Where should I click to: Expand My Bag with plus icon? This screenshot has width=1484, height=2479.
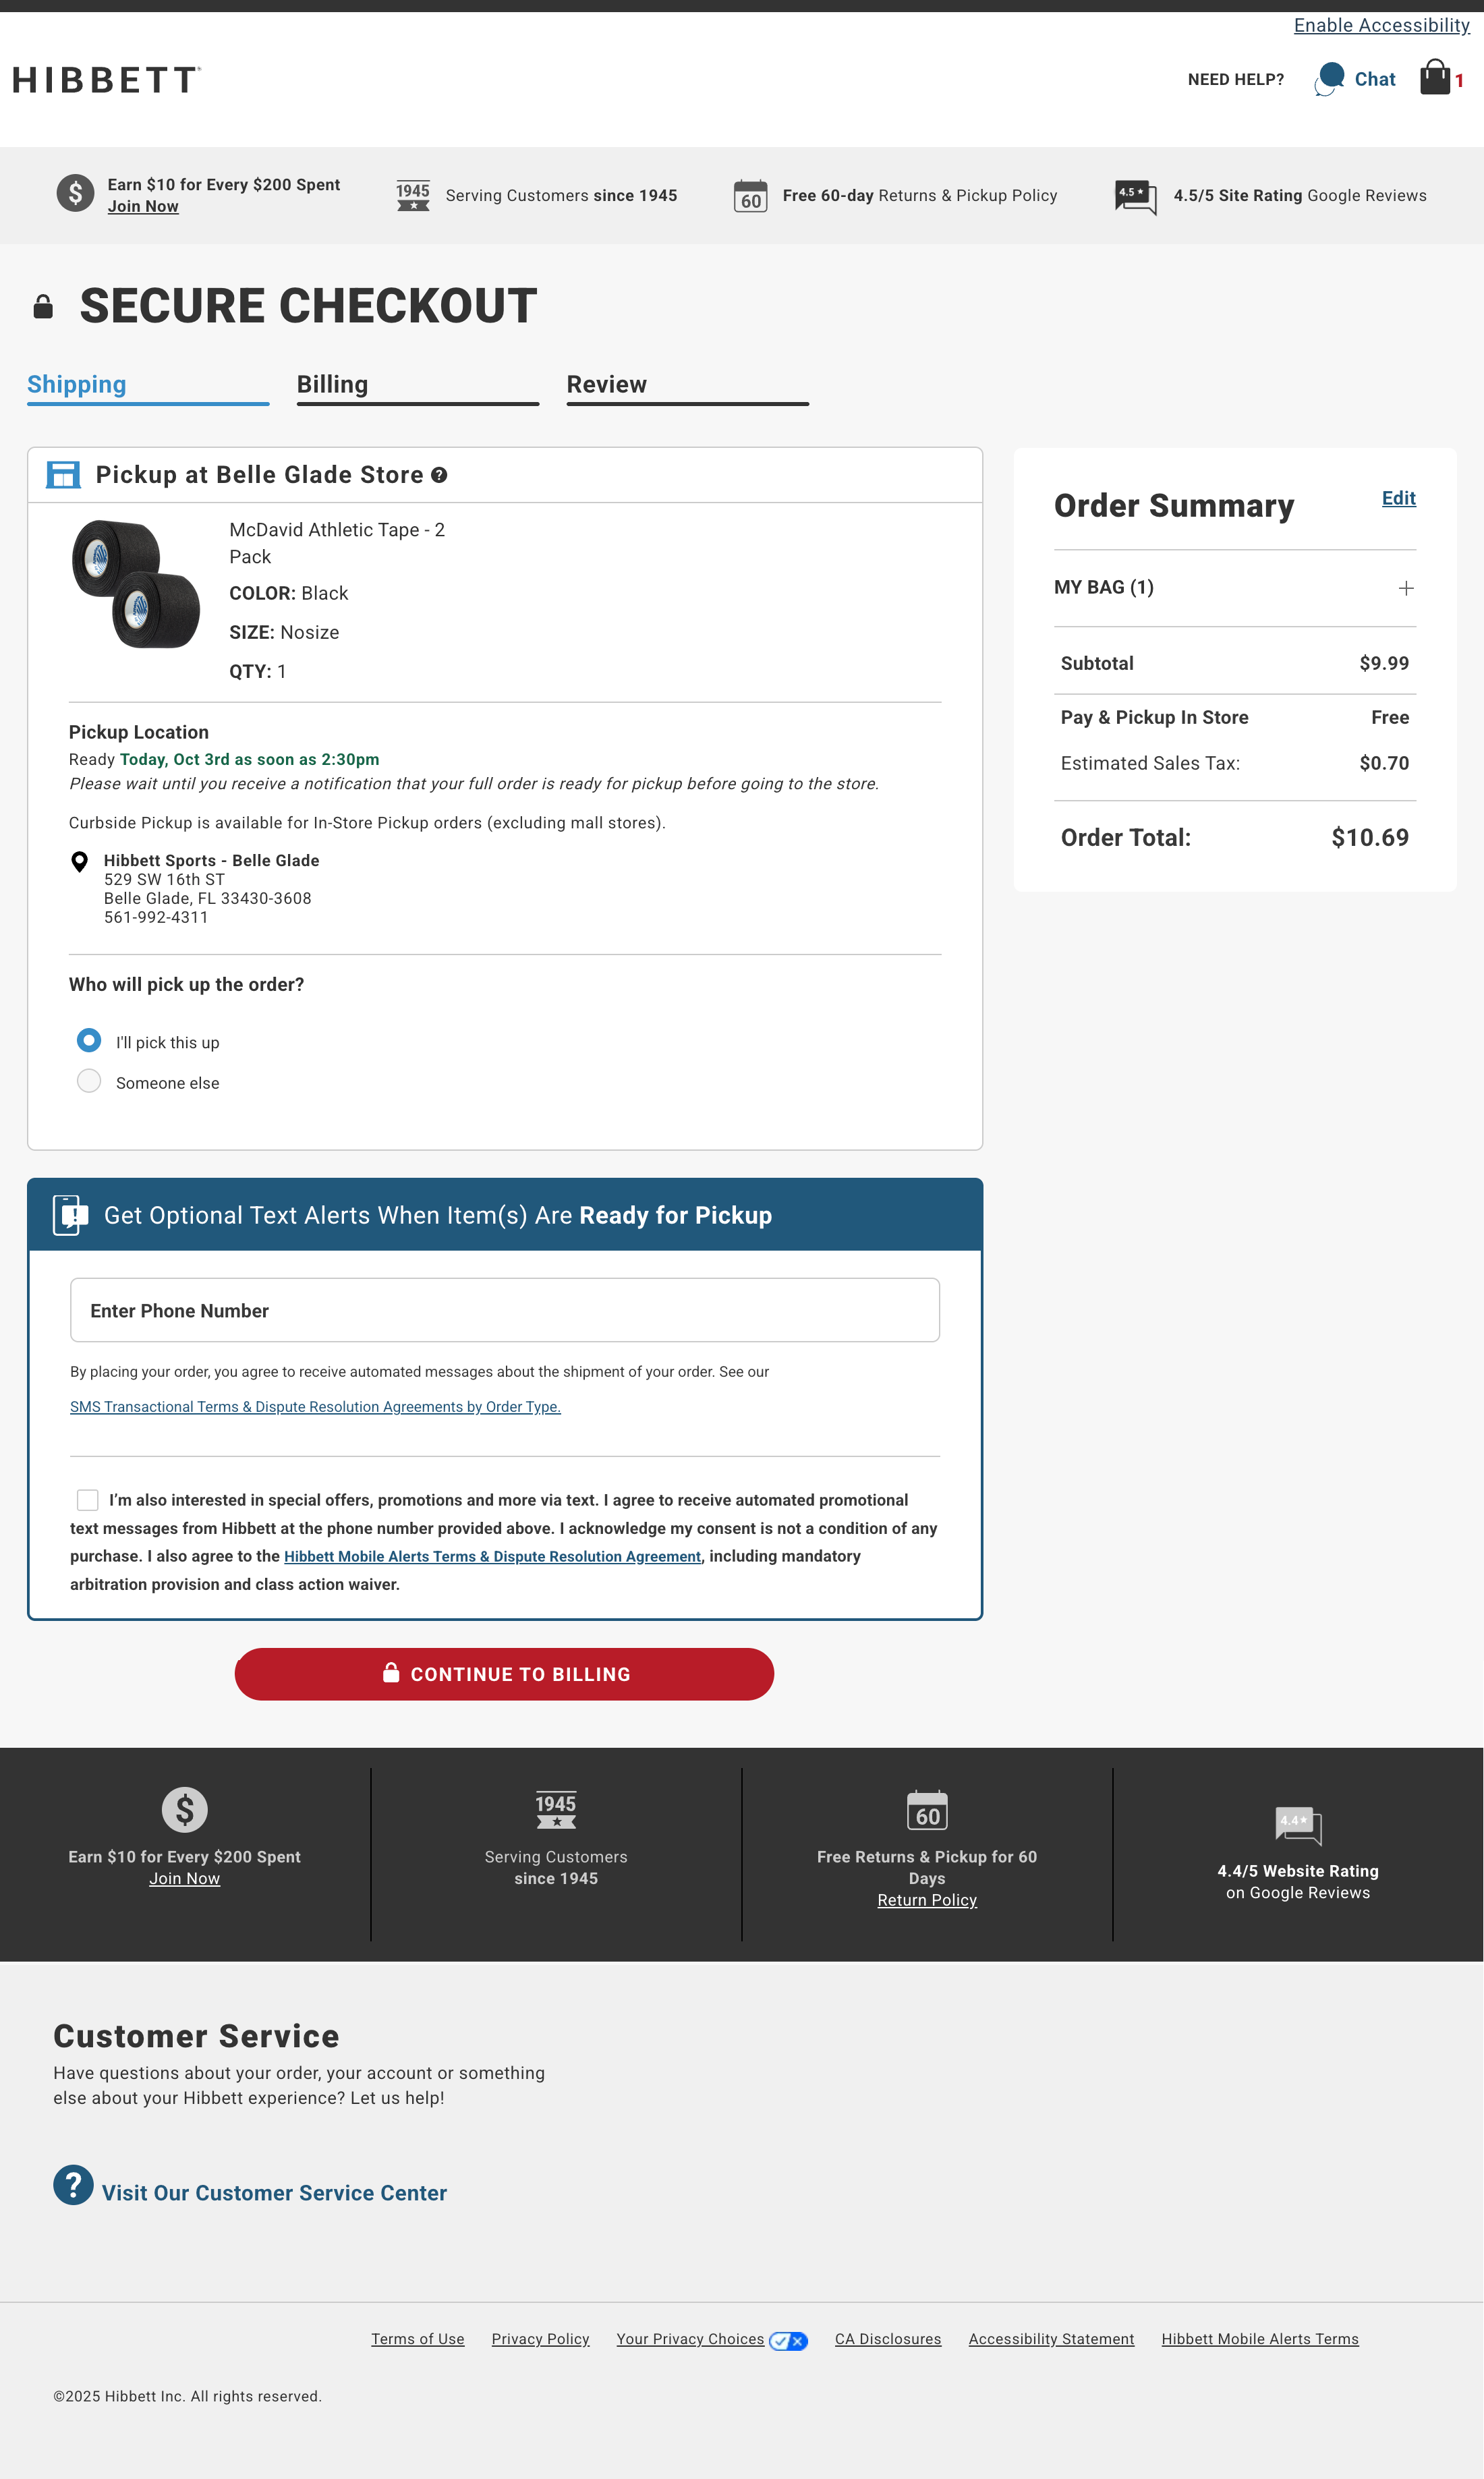(1405, 588)
